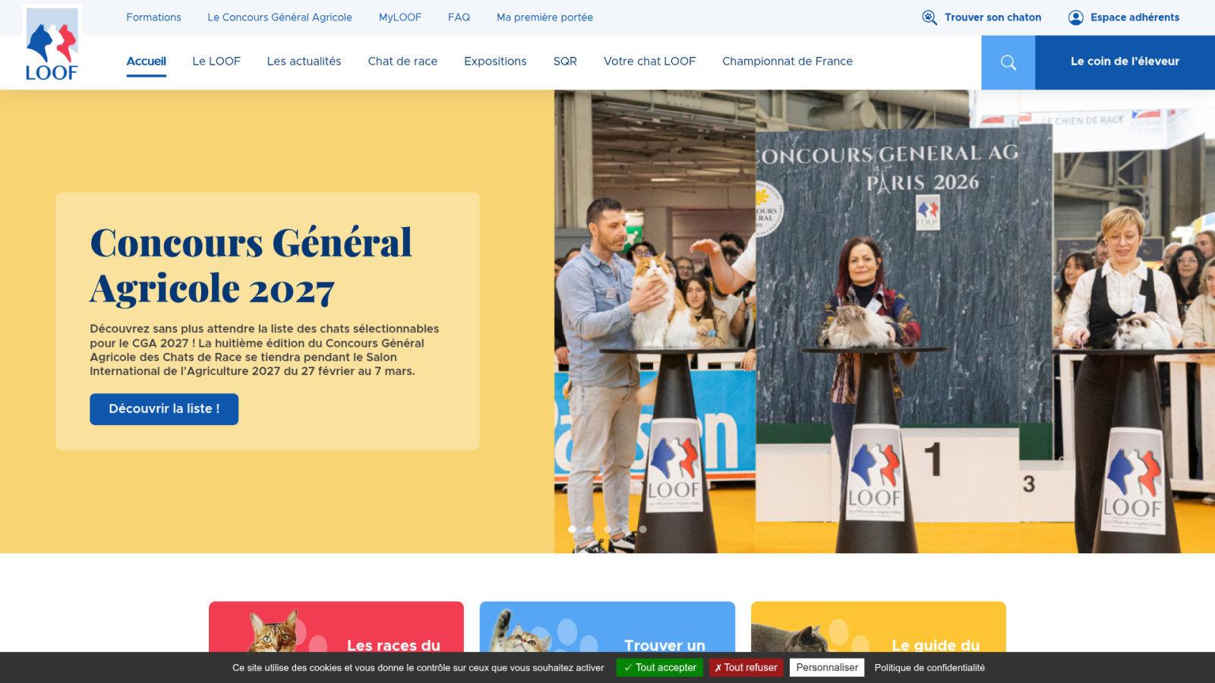Click Trouver son chaton text
Screen dimensions: 1215x683
pos(993,17)
